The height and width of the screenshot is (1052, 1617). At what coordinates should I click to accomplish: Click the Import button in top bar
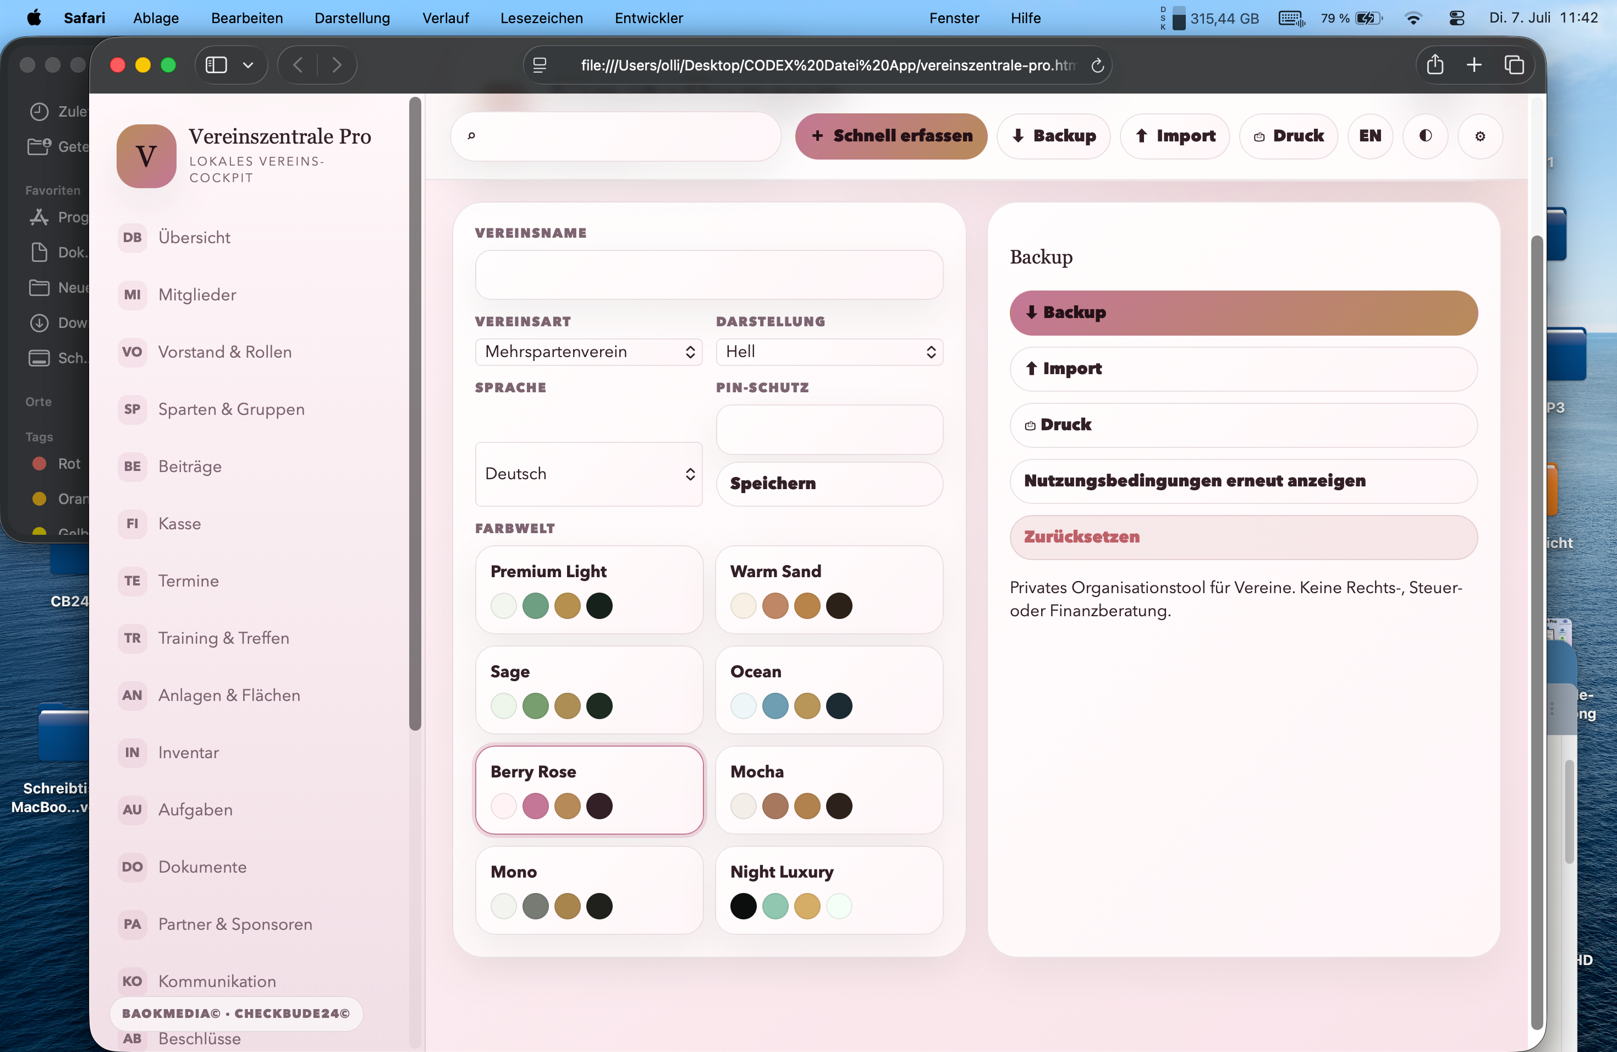1175,136
